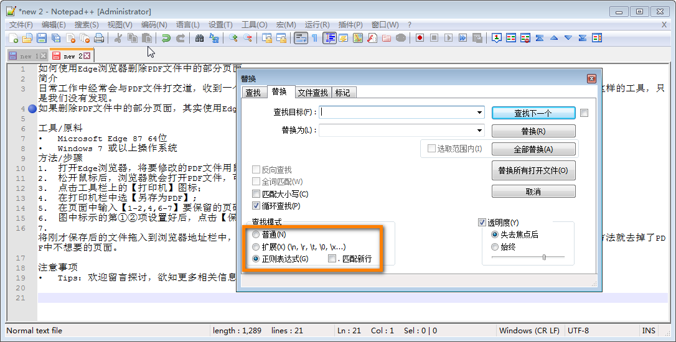Click the 全部替换(A) button
The height and width of the screenshot is (342, 676).
point(533,149)
